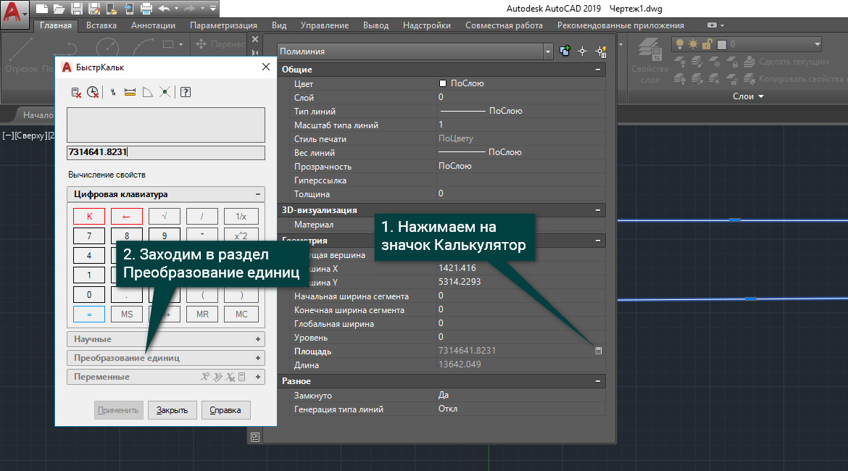Screen dimensions: 848x471
Task: Click the Справка button
Action: point(225,410)
